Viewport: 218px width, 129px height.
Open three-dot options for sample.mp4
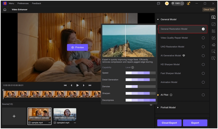tap(49, 123)
